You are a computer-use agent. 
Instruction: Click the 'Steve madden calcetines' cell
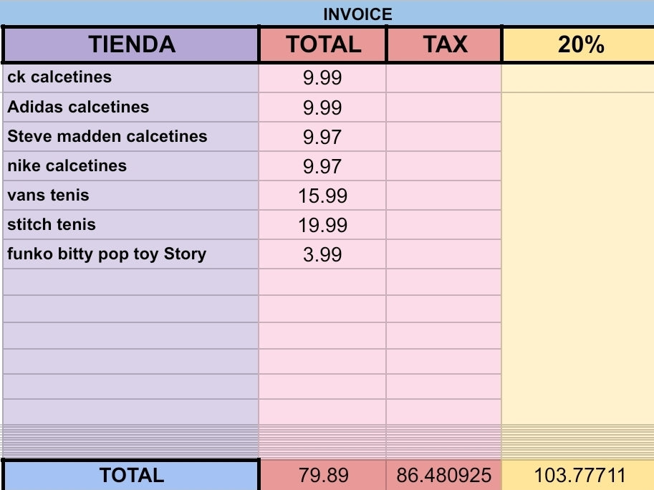[131, 137]
